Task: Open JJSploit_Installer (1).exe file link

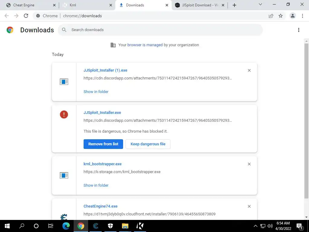Action: pyautogui.click(x=105, y=70)
